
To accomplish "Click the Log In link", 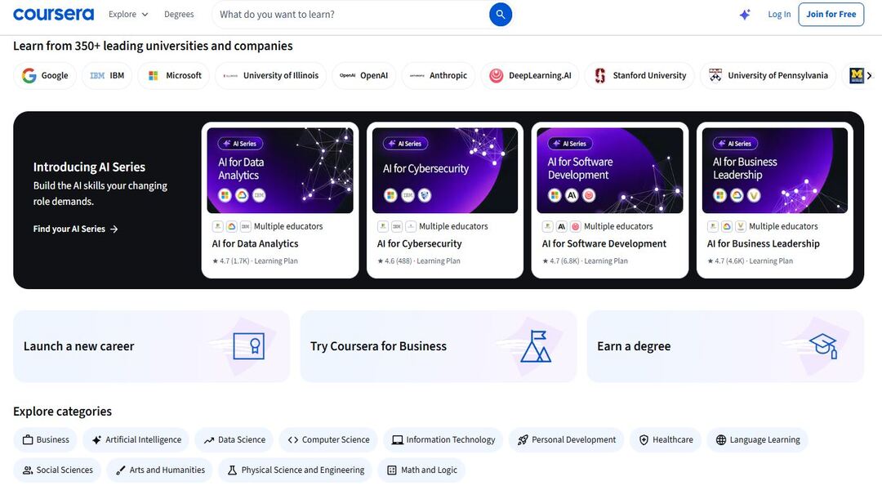I will coord(779,15).
